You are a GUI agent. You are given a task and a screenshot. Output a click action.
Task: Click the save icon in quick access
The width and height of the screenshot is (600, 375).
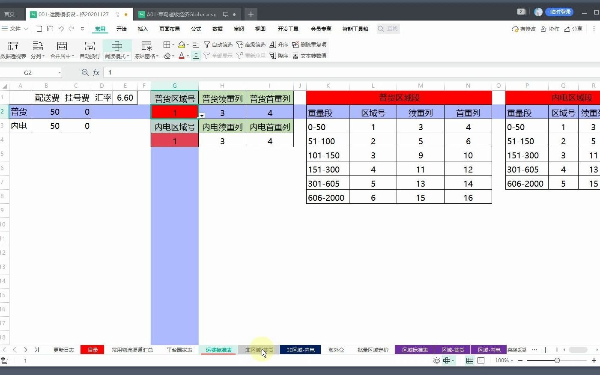[50, 29]
